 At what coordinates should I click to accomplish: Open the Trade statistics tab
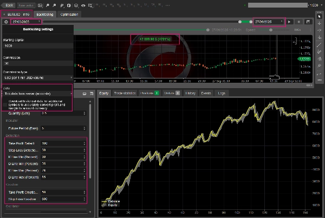tap(125, 93)
